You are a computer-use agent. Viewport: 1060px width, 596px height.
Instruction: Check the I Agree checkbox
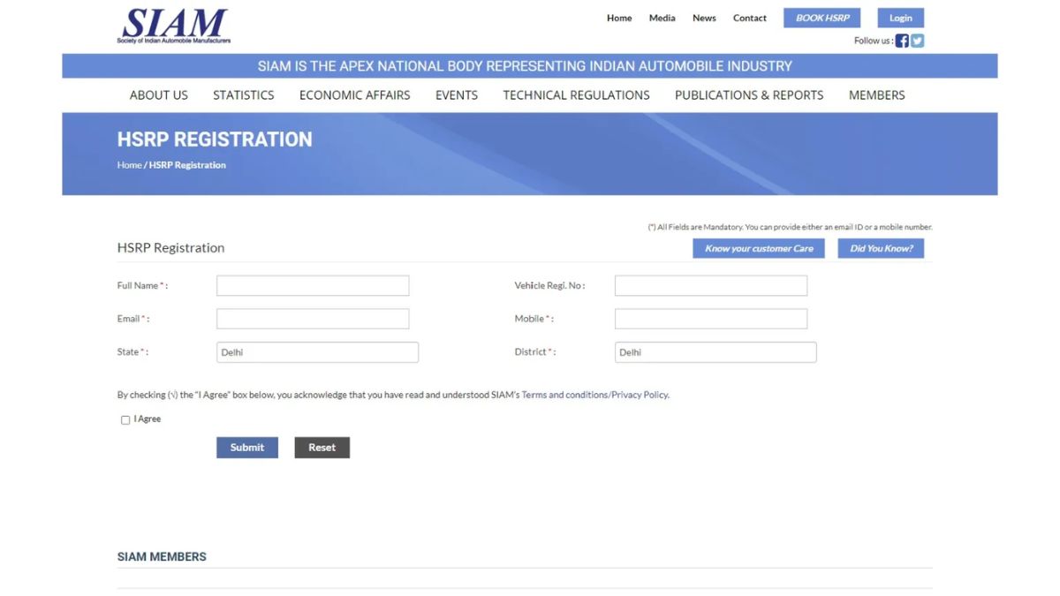(x=125, y=419)
